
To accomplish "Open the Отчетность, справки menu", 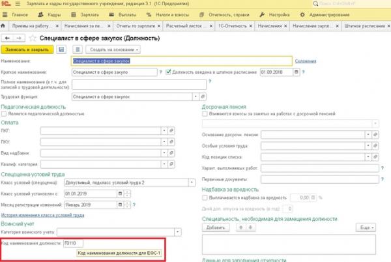I will tap(225, 15).
